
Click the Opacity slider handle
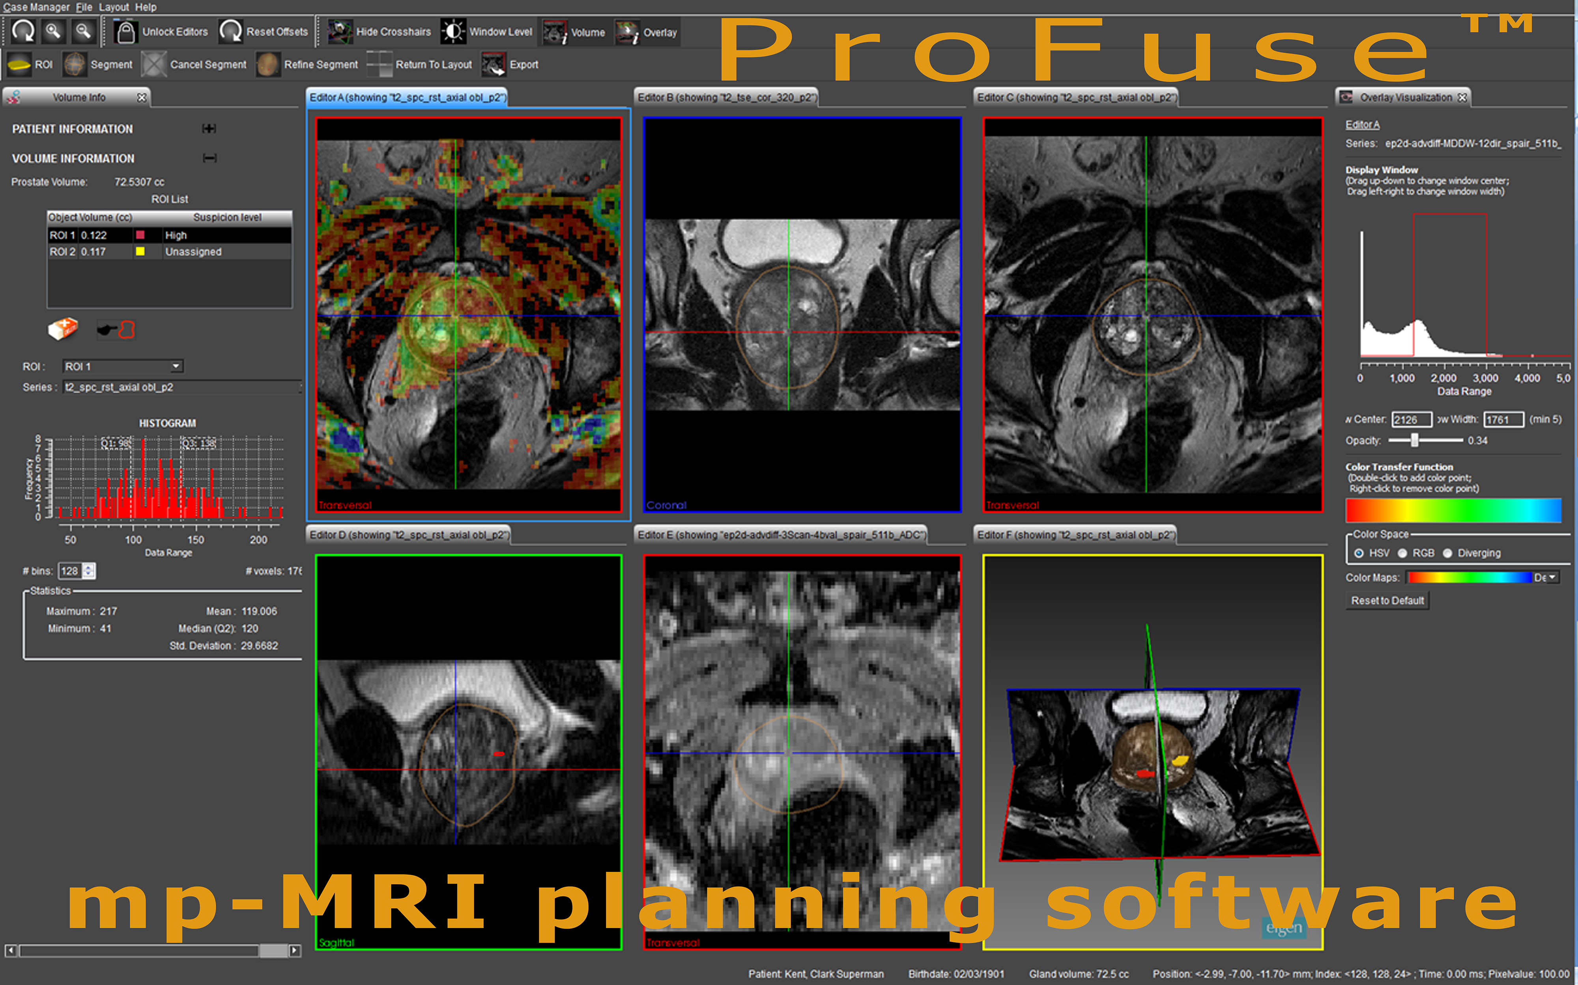point(1415,440)
